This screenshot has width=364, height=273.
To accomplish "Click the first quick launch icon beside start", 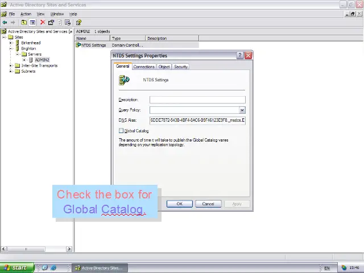I will click(45, 268).
